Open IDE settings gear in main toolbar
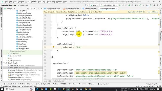Viewport: 162px width, 91px height. pos(157,5)
